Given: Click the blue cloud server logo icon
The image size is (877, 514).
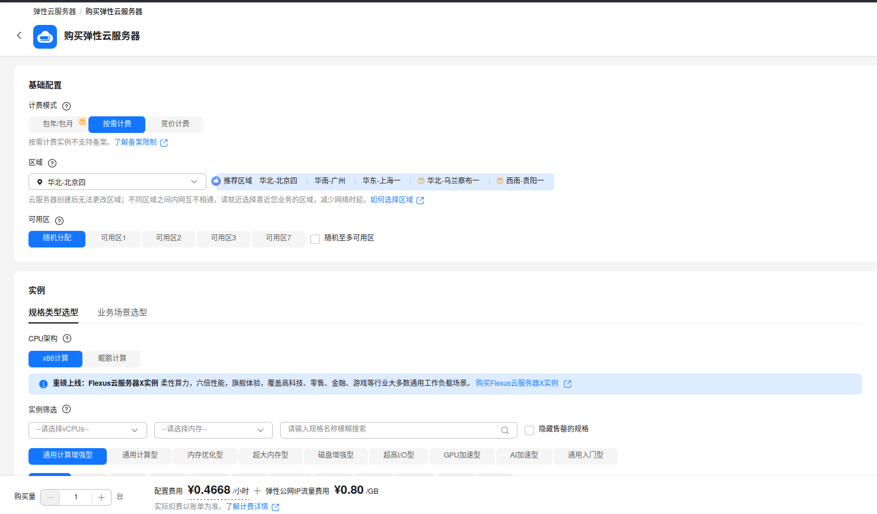Looking at the screenshot, I should (45, 36).
